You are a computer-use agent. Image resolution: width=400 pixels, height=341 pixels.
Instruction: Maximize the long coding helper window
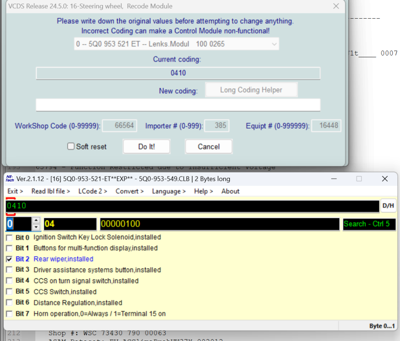(x=359, y=179)
